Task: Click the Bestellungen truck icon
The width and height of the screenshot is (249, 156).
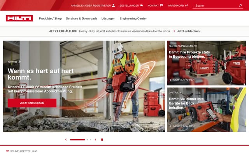Action: coord(142,5)
